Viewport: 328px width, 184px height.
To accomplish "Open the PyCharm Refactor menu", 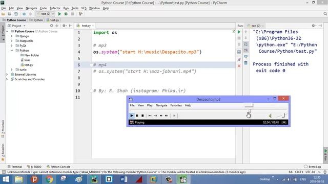I will [x=55, y=8].
